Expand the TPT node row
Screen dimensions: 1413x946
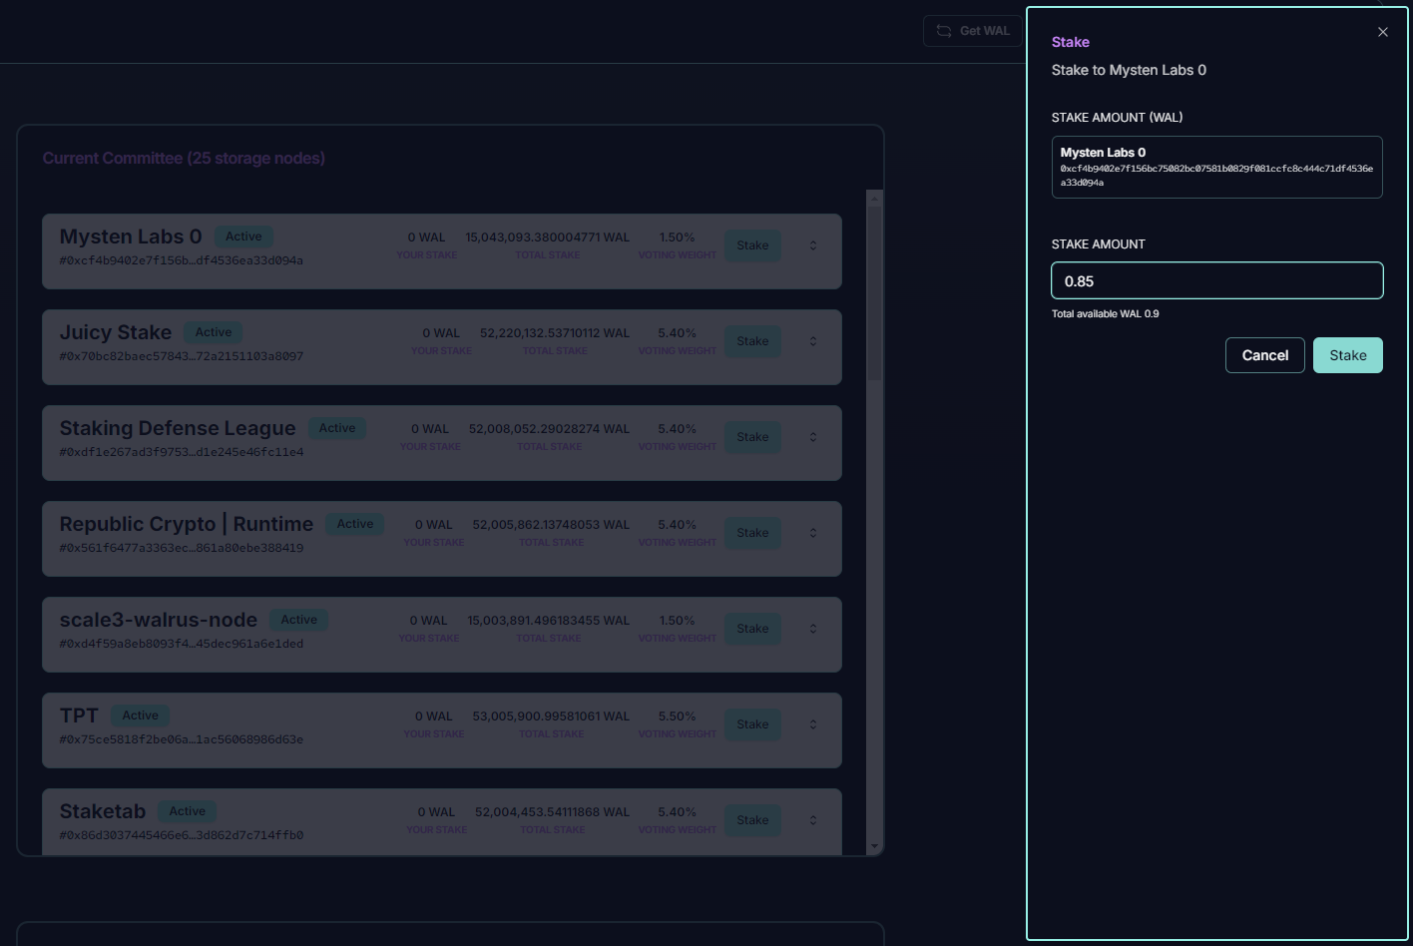813,724
